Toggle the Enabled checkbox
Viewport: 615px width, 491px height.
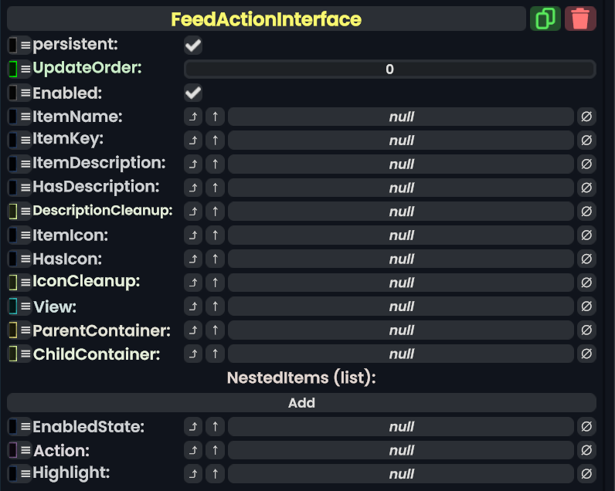click(193, 93)
